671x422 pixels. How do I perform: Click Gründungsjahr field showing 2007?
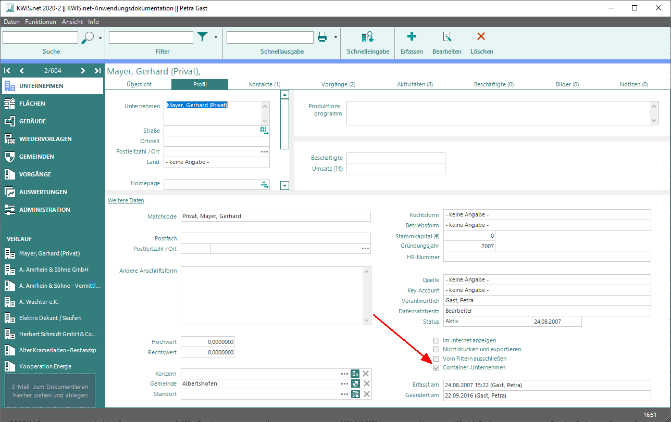469,246
